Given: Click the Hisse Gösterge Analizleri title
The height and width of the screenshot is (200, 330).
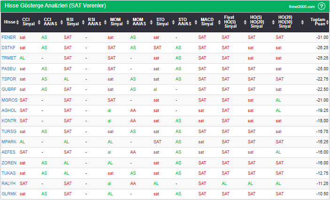Looking at the screenshot, I should click(55, 6).
